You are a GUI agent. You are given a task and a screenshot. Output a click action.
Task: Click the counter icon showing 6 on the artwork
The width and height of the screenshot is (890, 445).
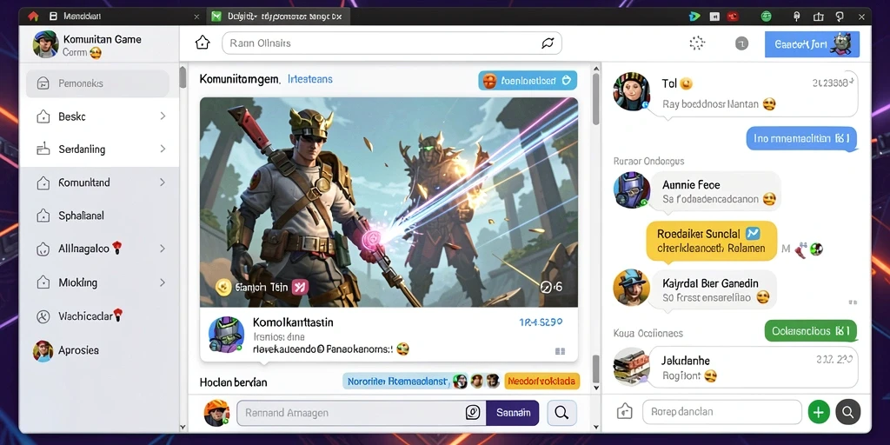[x=551, y=287]
